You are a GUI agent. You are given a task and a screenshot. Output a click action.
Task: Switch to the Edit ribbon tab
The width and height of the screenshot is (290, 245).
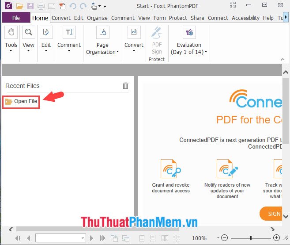pyautogui.click(x=79, y=18)
